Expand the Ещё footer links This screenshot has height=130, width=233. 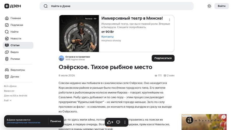8,100
